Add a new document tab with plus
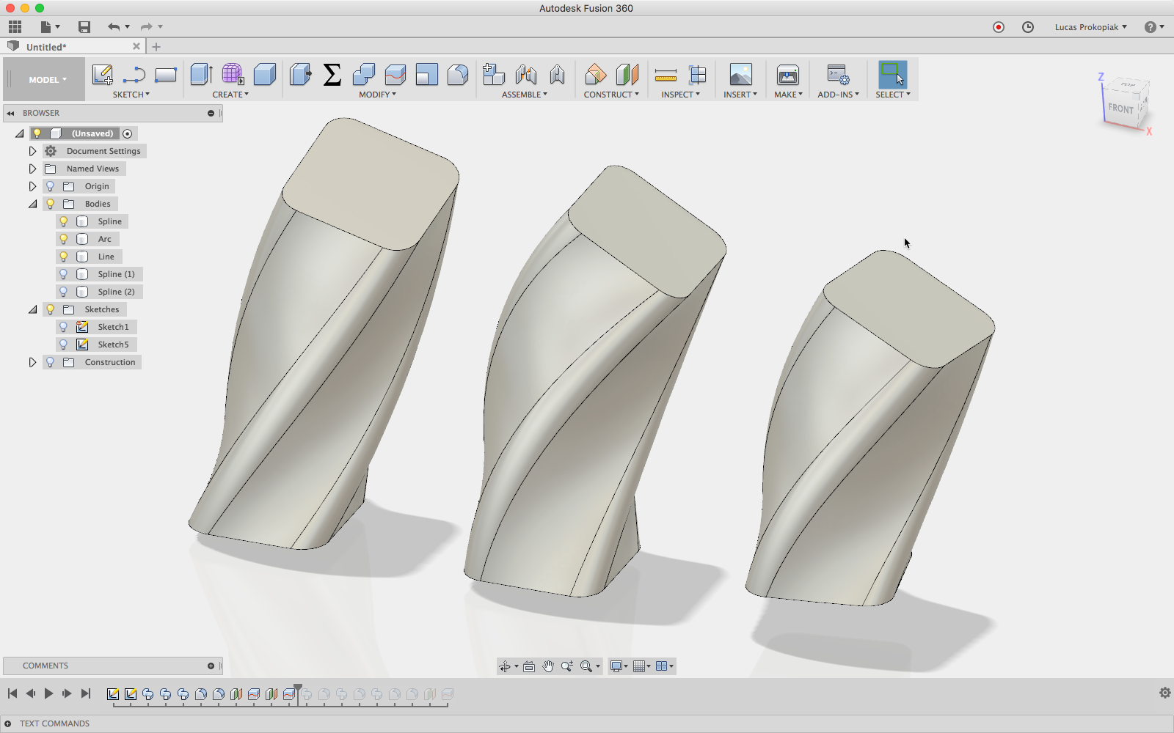Viewport: 1174px width, 733px height. (156, 46)
